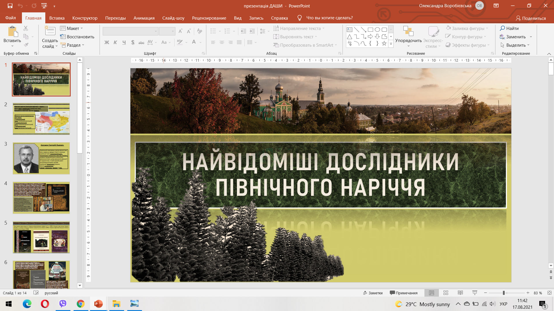This screenshot has height=311, width=554.
Task: Open the font size combo box
Action: point(167,31)
